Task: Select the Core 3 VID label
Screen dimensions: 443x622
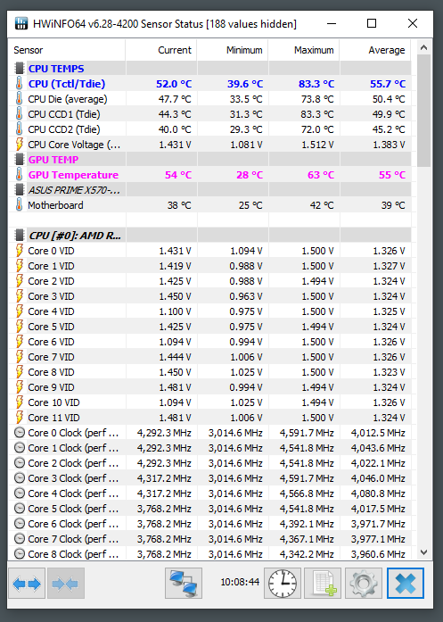Action: 51,296
